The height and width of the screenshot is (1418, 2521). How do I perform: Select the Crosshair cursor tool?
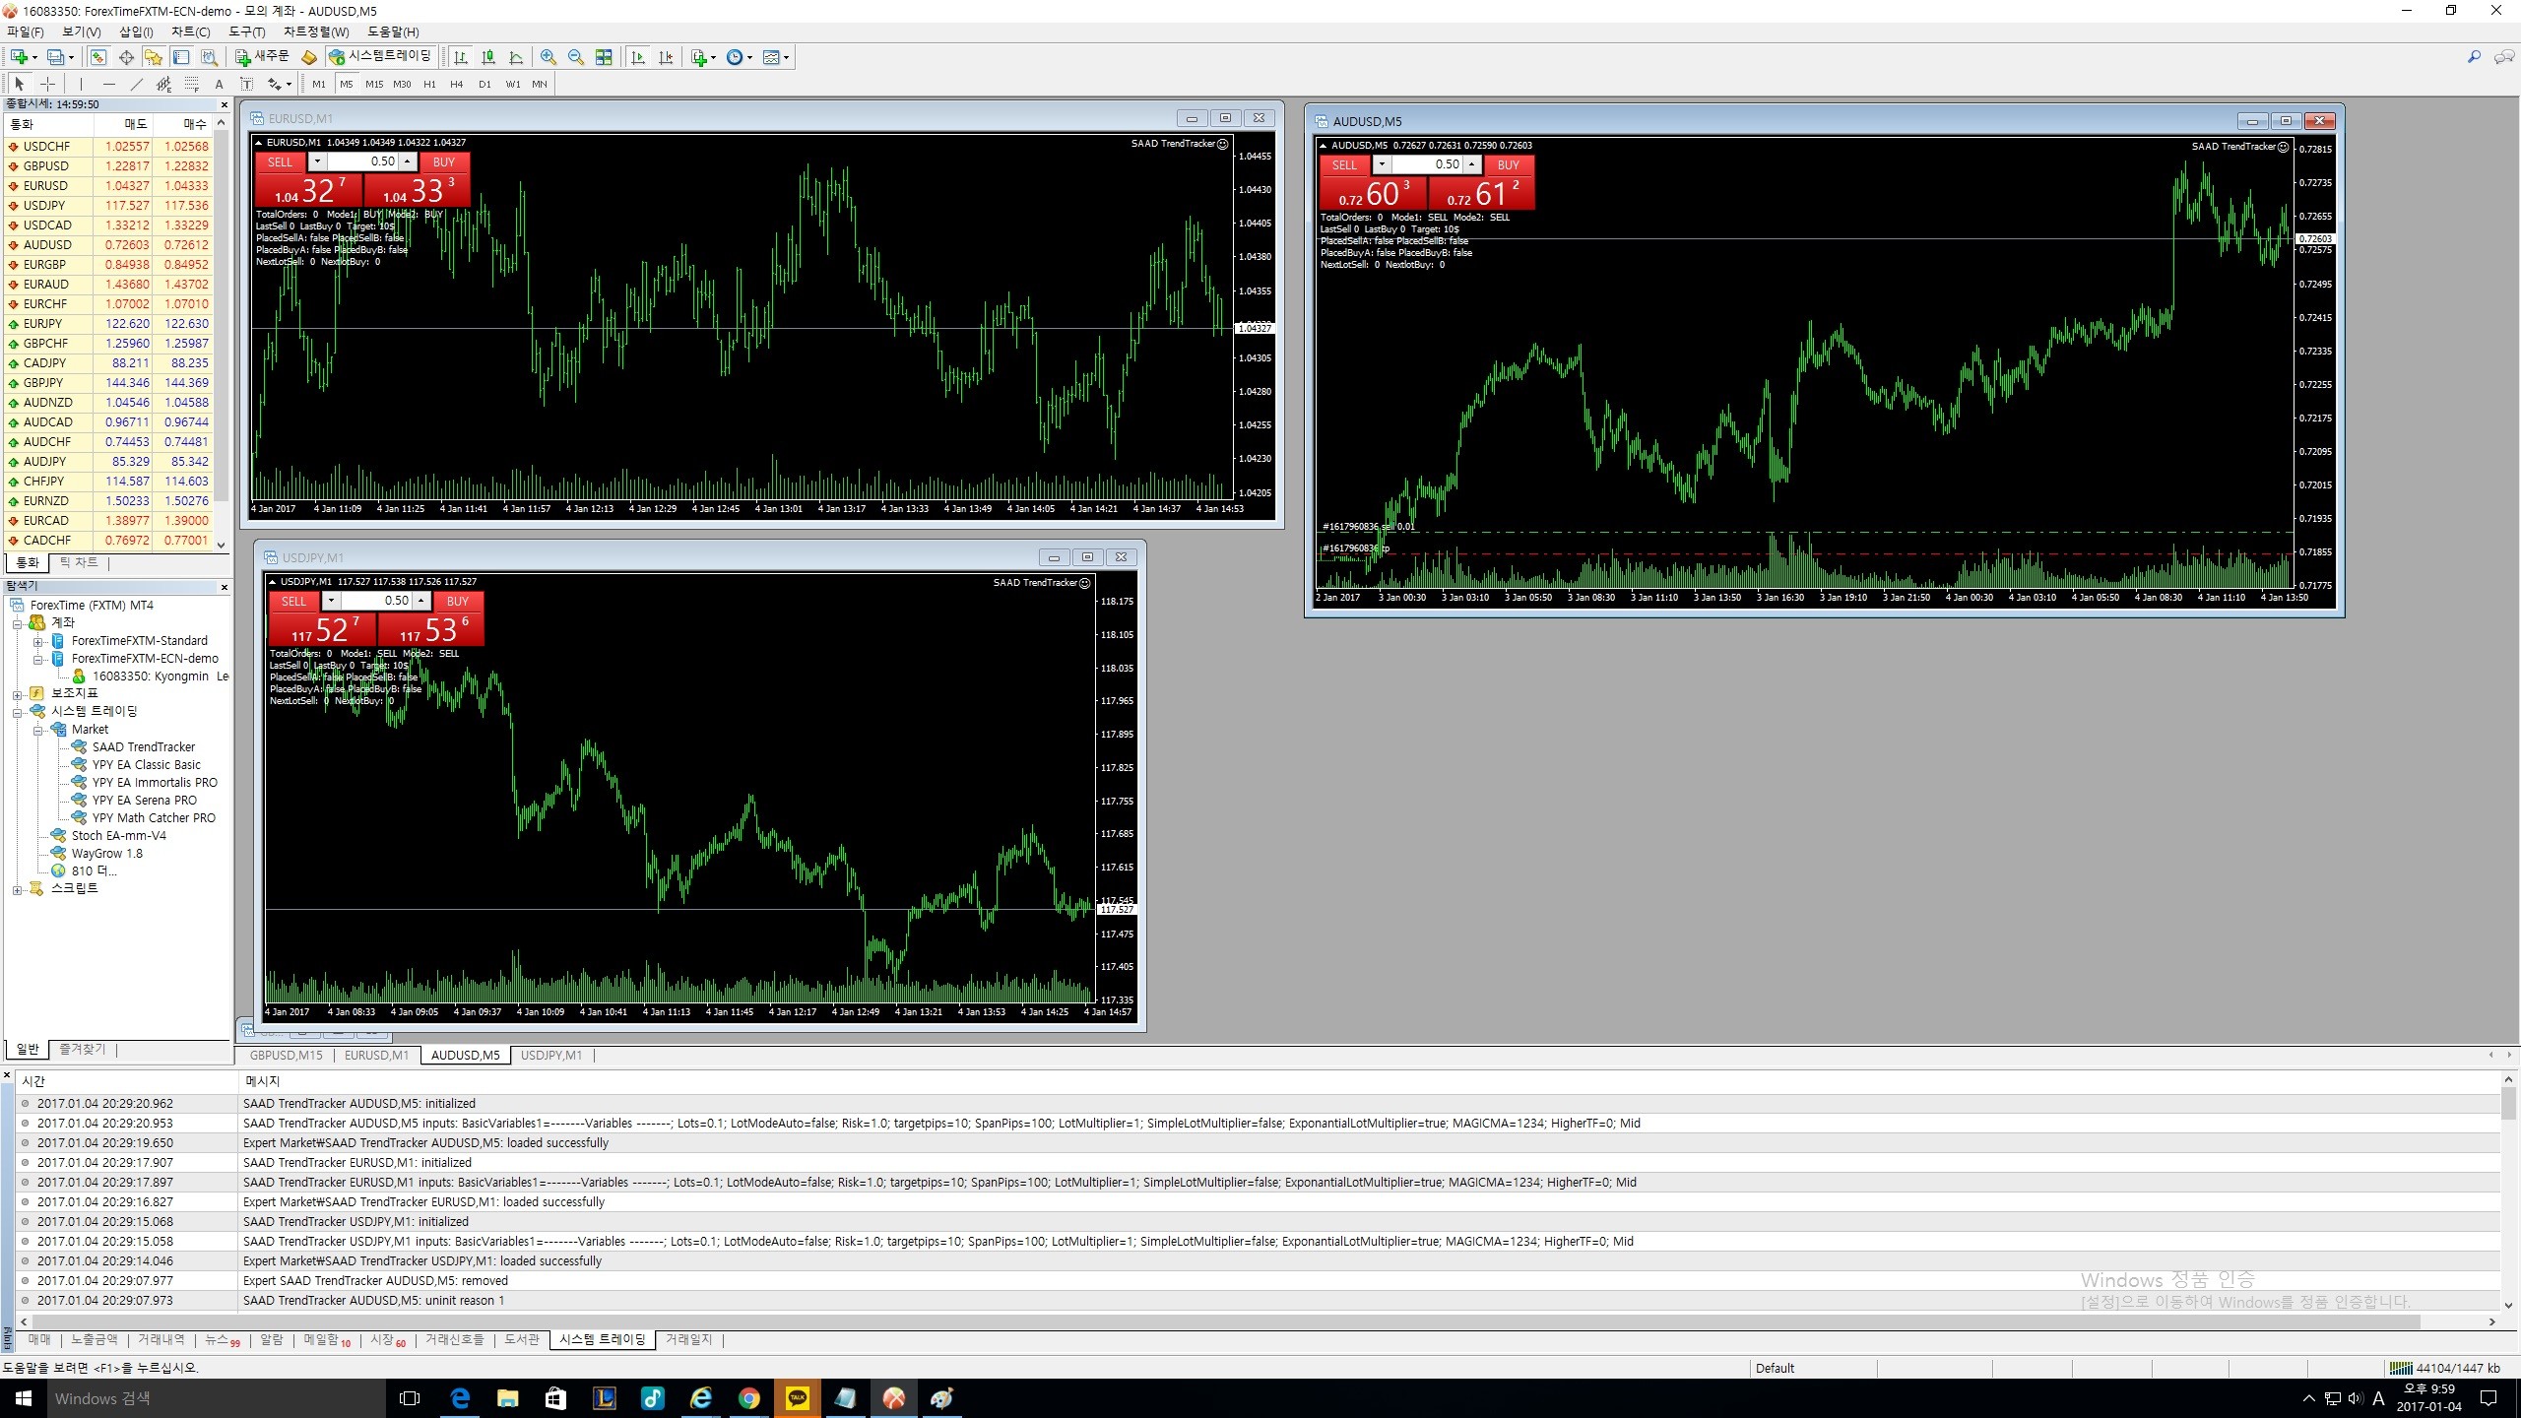tap(47, 84)
